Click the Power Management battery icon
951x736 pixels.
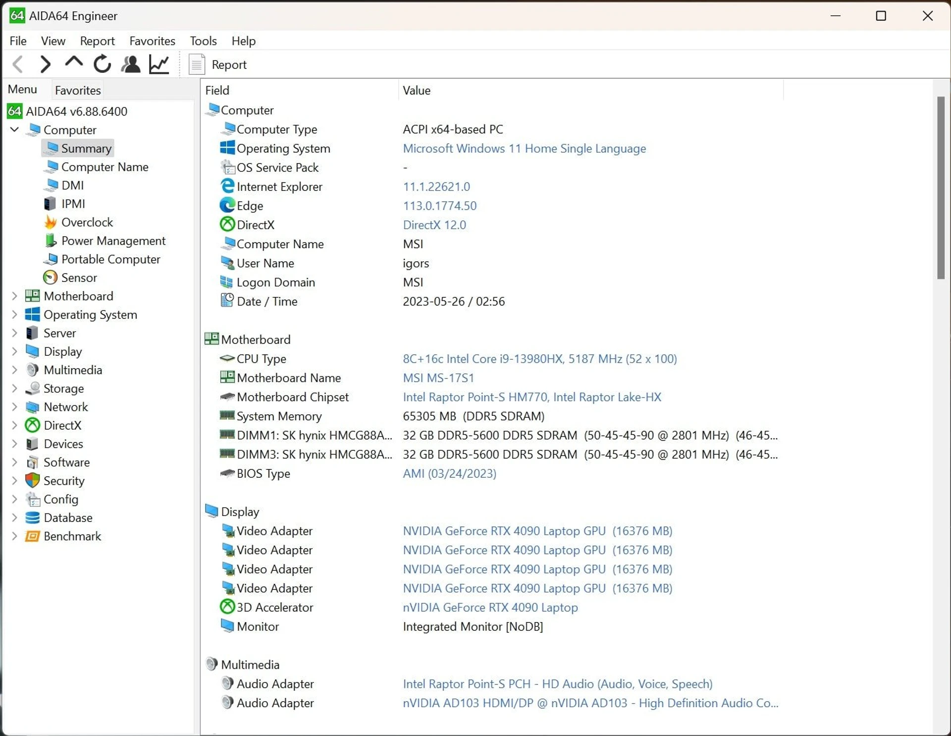[50, 241]
